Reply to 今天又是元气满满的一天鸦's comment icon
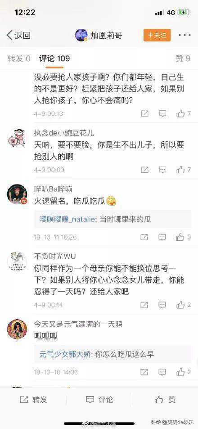198x429 pixels. [162, 372]
